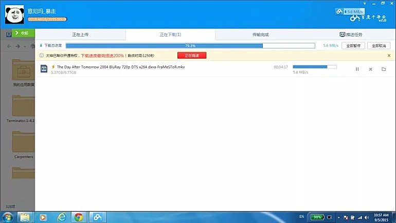Click the Baidu Cloud taskbar icon

coord(96,217)
